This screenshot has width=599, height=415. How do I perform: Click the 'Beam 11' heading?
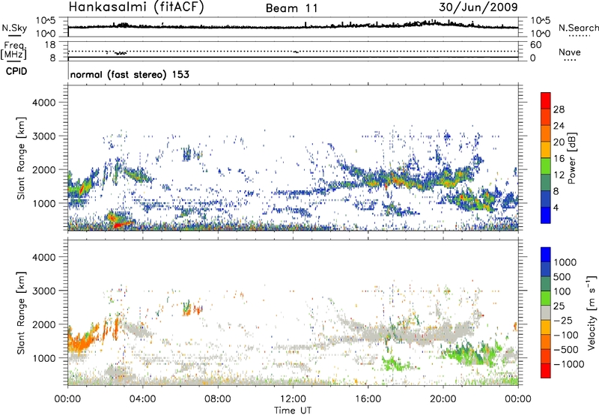(292, 8)
